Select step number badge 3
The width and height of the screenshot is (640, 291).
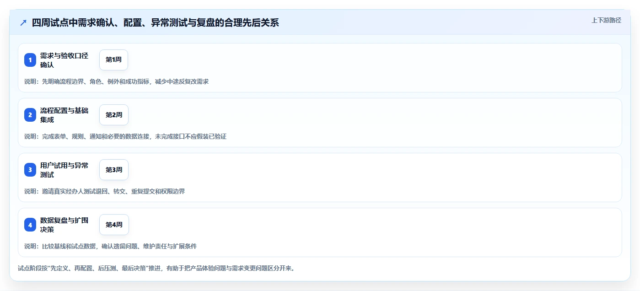click(x=30, y=170)
